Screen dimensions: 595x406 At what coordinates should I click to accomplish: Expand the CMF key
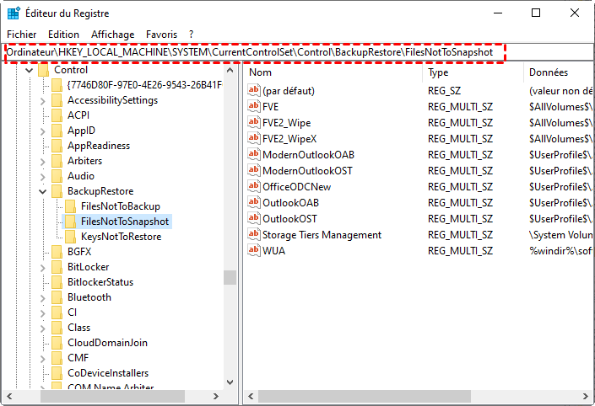pyautogui.click(x=42, y=358)
